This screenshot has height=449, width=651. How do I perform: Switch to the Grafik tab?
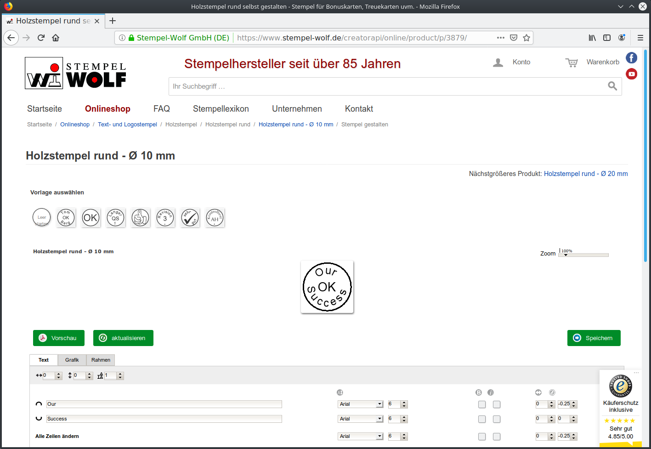(72, 360)
